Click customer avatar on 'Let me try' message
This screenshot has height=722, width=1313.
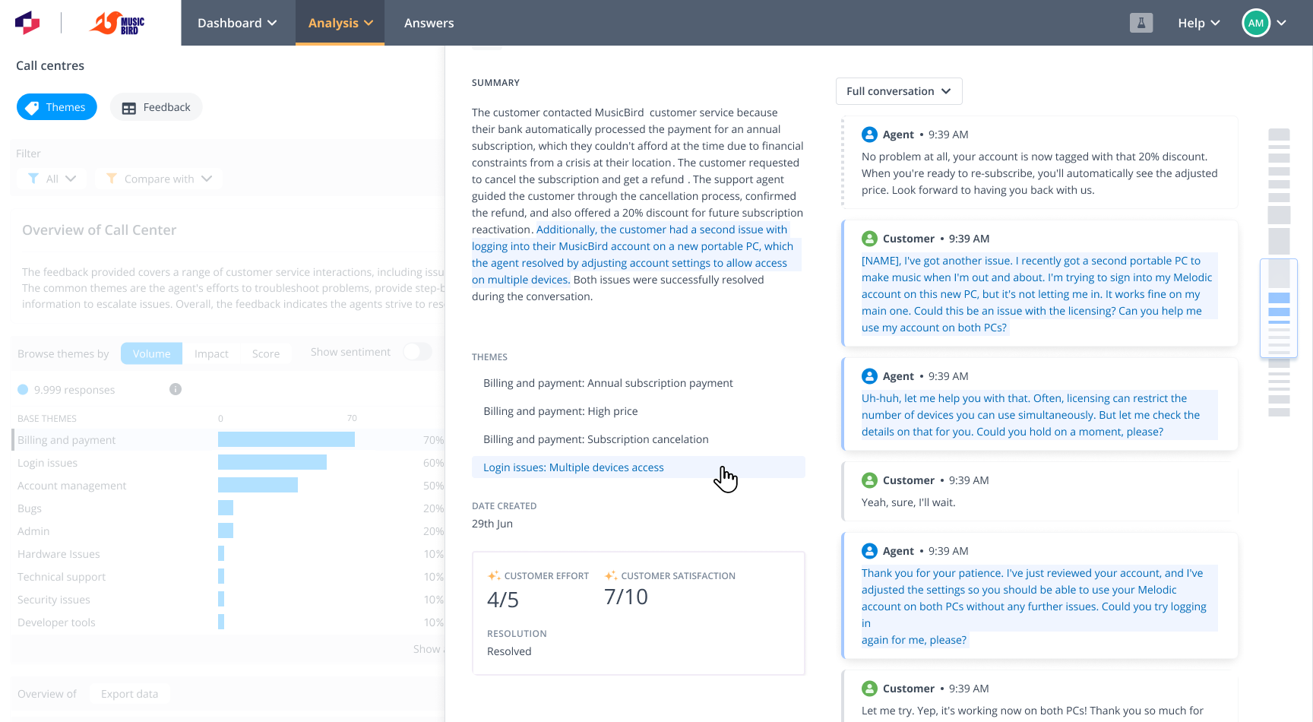pyautogui.click(x=870, y=689)
